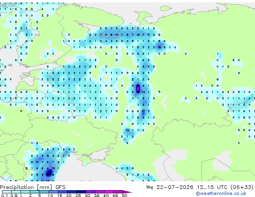The image size is (255, 197).
Task: Click the 35–40 mm legend color box
Action: 100,192
